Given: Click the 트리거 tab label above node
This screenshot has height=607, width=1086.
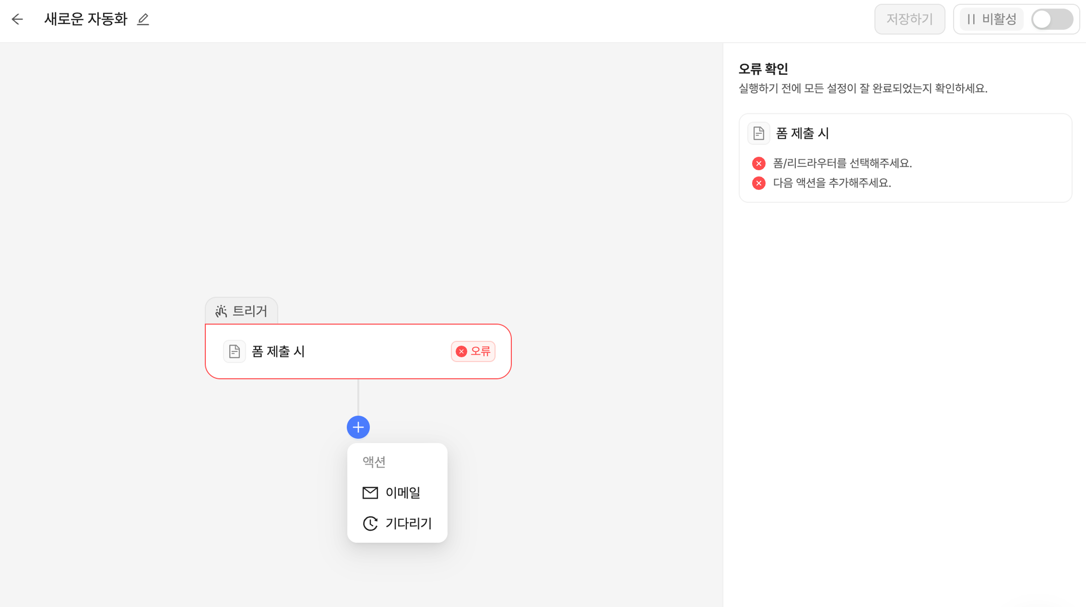Looking at the screenshot, I should 249,311.
